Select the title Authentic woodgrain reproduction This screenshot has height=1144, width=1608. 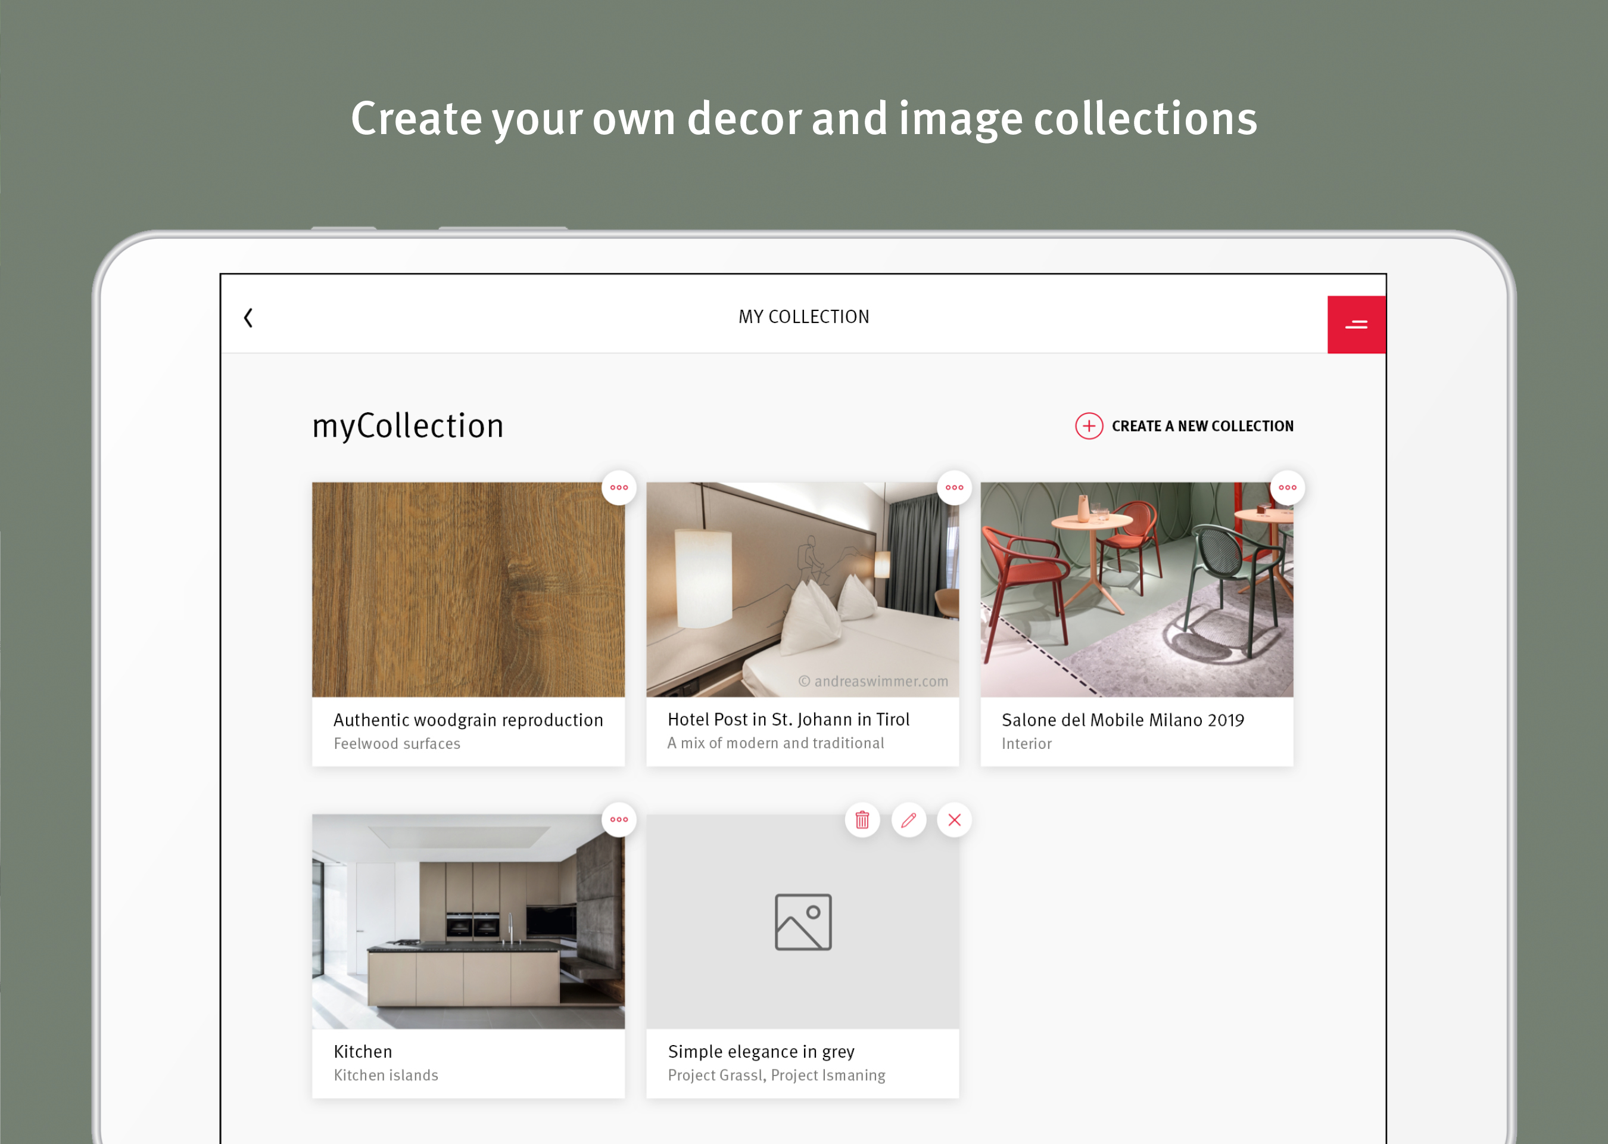pyautogui.click(x=468, y=720)
